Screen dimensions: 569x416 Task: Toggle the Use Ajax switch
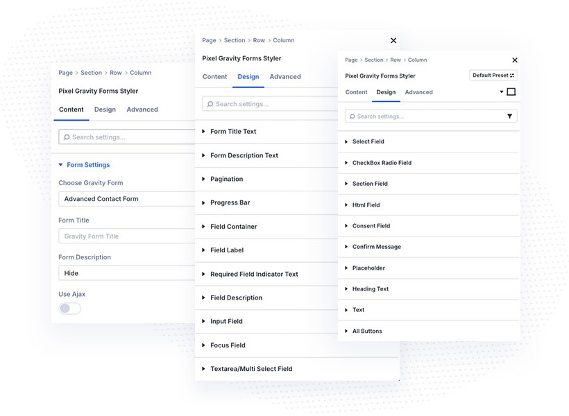69,309
